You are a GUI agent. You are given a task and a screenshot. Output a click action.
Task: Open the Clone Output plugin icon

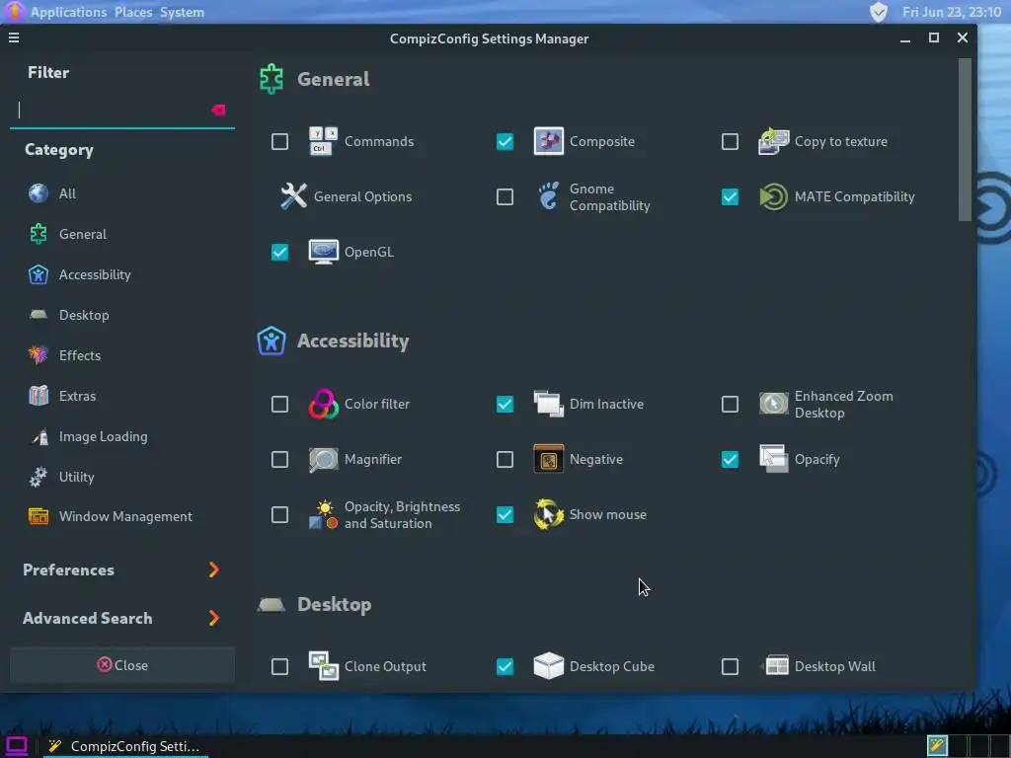point(323,666)
